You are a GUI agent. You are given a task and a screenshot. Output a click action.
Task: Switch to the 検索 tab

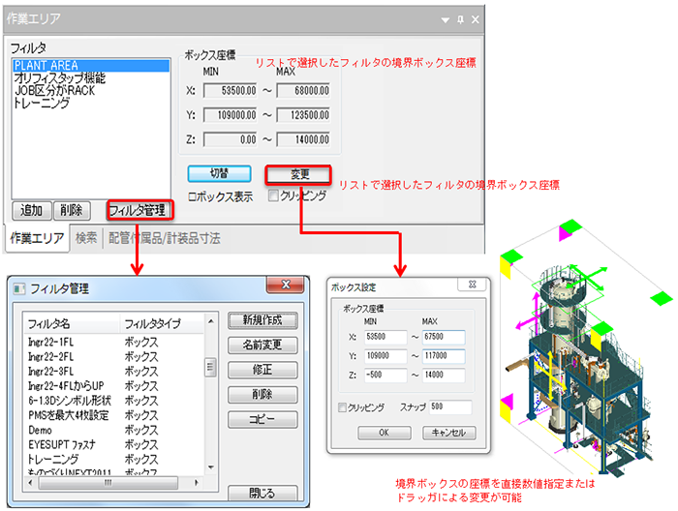[86, 236]
